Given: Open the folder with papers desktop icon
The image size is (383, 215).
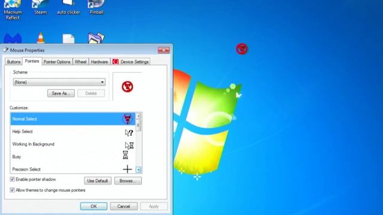Looking at the screenshot, I should tap(96, 38).
